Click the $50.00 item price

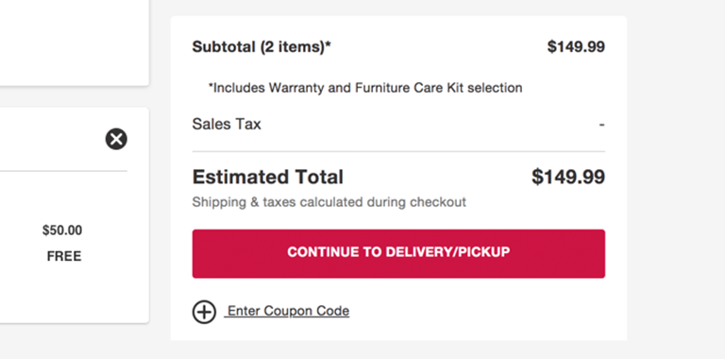62,231
